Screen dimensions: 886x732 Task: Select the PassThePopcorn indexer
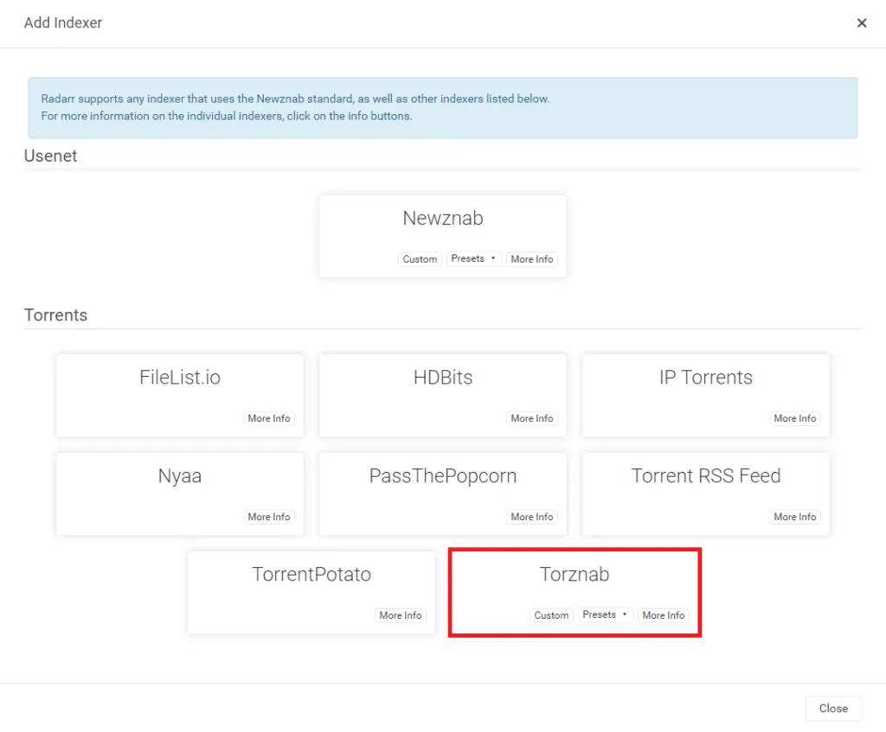[x=442, y=476]
